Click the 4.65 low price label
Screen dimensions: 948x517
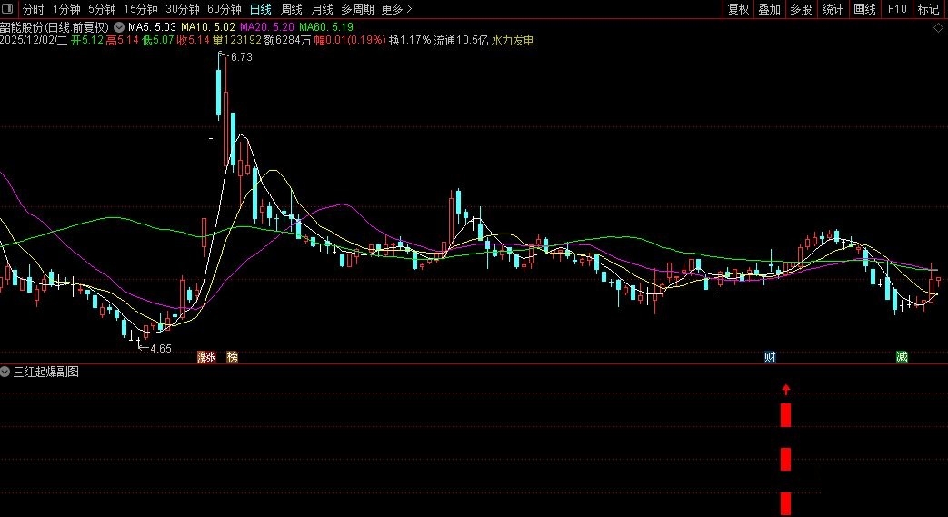click(160, 348)
